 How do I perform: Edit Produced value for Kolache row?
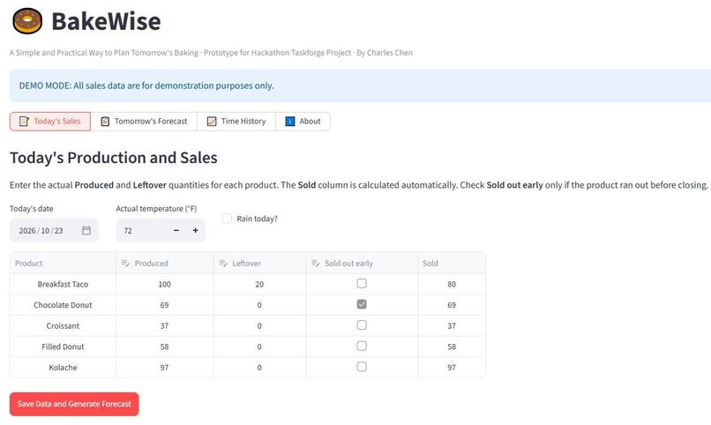(165, 368)
